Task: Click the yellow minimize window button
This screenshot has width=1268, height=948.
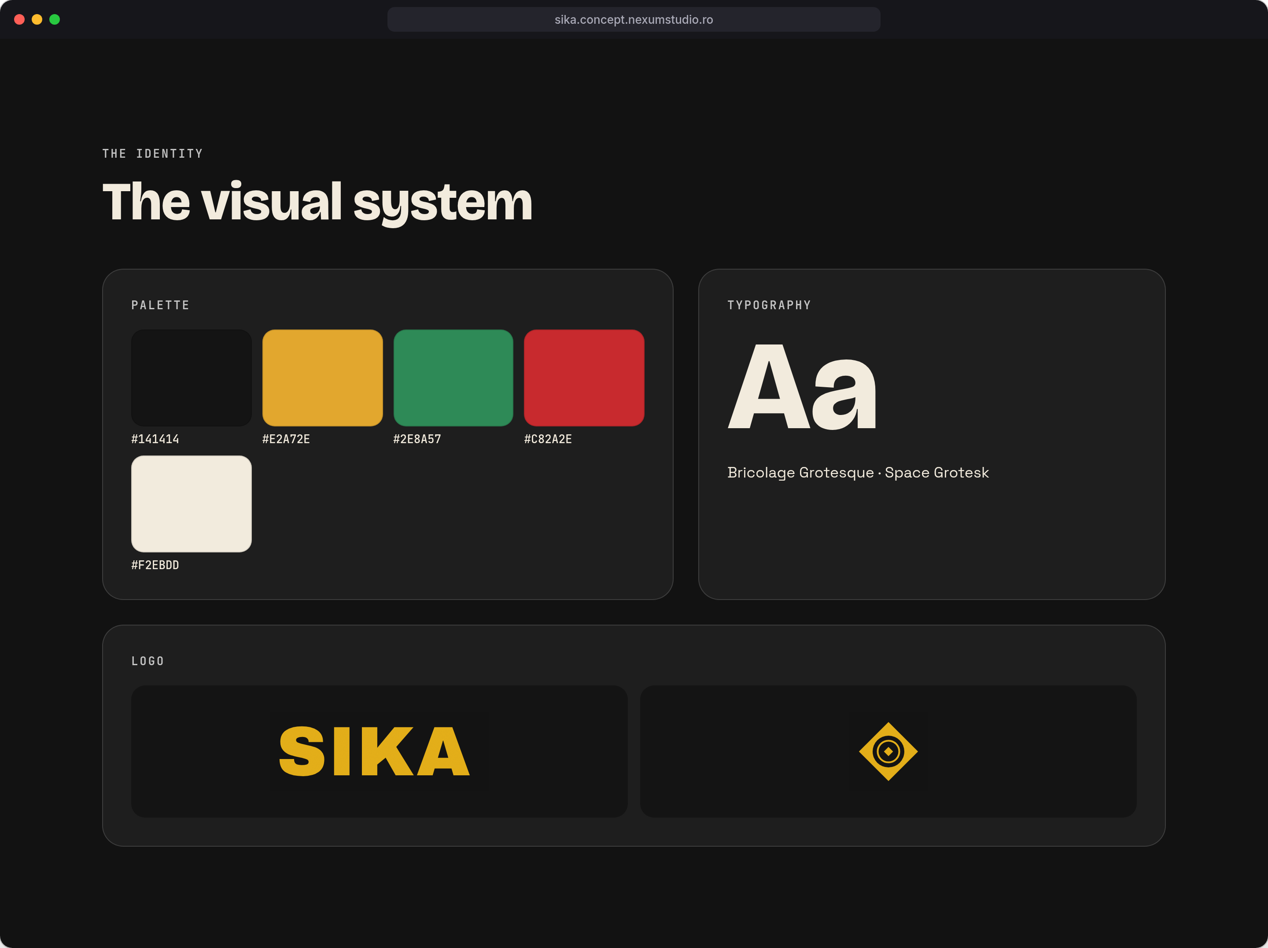Action: [37, 19]
